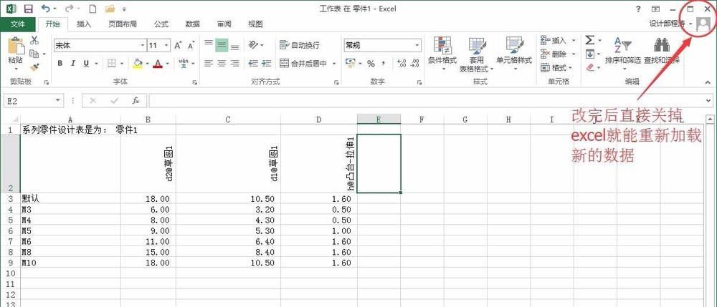
Task: Select the Format Painter brush
Action: coord(34,67)
